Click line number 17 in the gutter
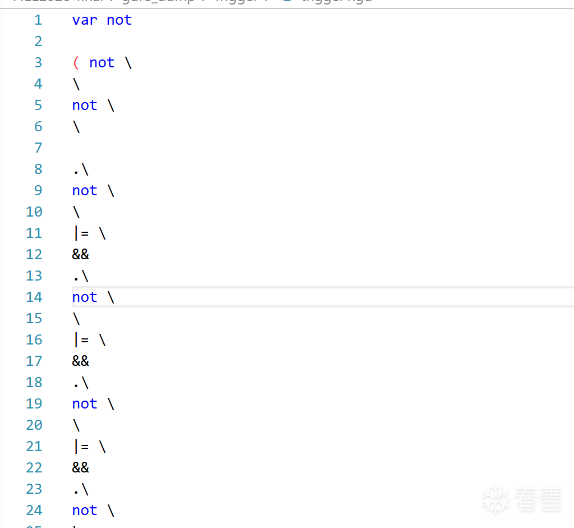 34,361
